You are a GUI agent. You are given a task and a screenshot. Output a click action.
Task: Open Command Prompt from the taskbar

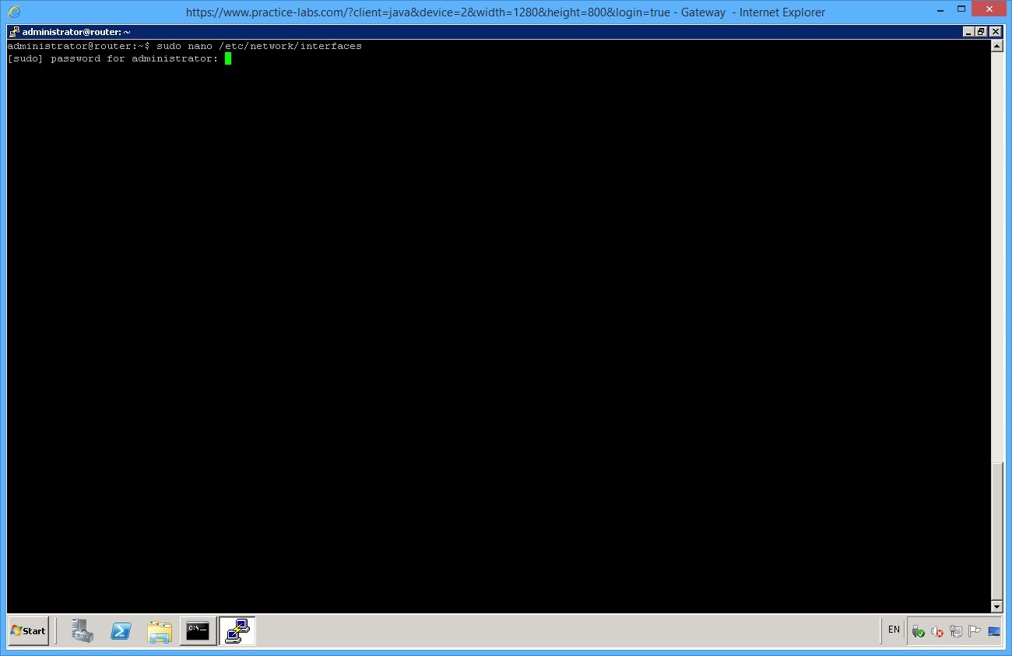(198, 631)
